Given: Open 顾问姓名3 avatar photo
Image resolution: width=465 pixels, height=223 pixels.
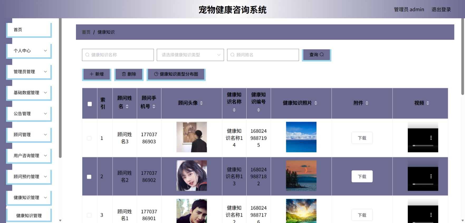Looking at the screenshot, I should click(192, 137).
